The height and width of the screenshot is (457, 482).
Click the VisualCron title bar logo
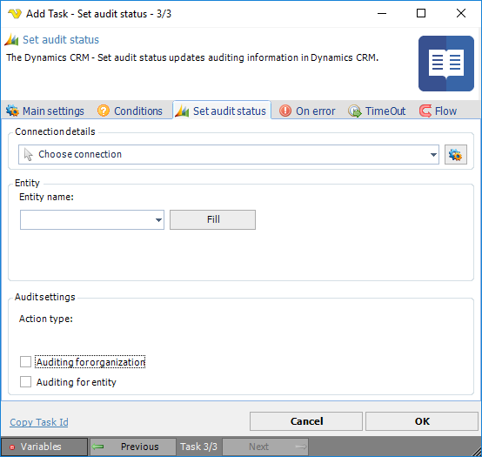point(14,14)
